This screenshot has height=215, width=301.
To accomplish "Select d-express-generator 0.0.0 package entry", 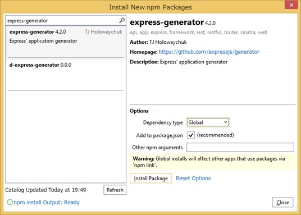I will click(66, 75).
